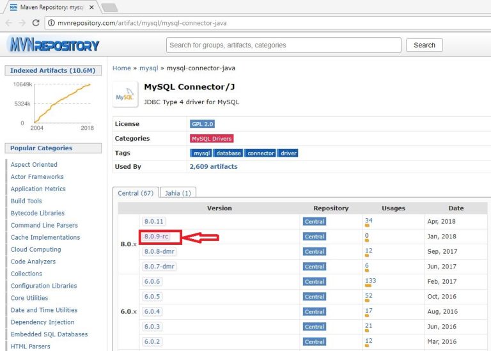This screenshot has height=351, width=491.
Task: Open the mysql breadcrumb link
Action: 149,68
